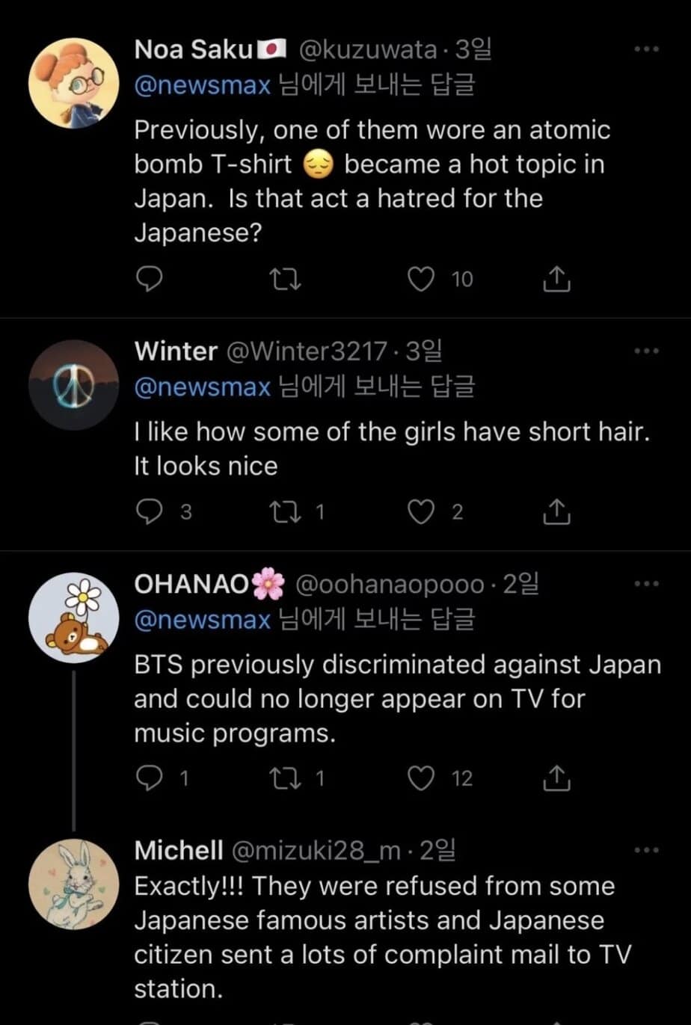Like Winter's short hair tweet
Image resolution: width=691 pixels, height=1025 pixels.
click(422, 511)
